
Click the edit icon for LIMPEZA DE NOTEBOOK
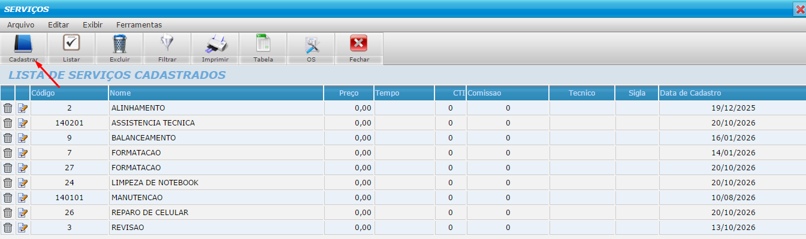[23, 183]
